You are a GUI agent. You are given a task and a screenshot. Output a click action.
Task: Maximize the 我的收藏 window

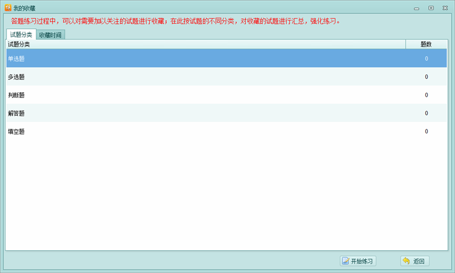(x=430, y=8)
